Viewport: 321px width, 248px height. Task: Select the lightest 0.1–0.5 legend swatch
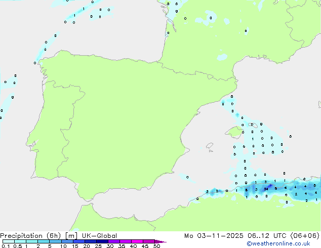pyautogui.click(x=9, y=241)
